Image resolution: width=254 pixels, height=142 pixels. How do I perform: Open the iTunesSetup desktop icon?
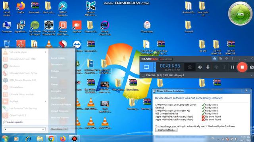(x=147, y=27)
